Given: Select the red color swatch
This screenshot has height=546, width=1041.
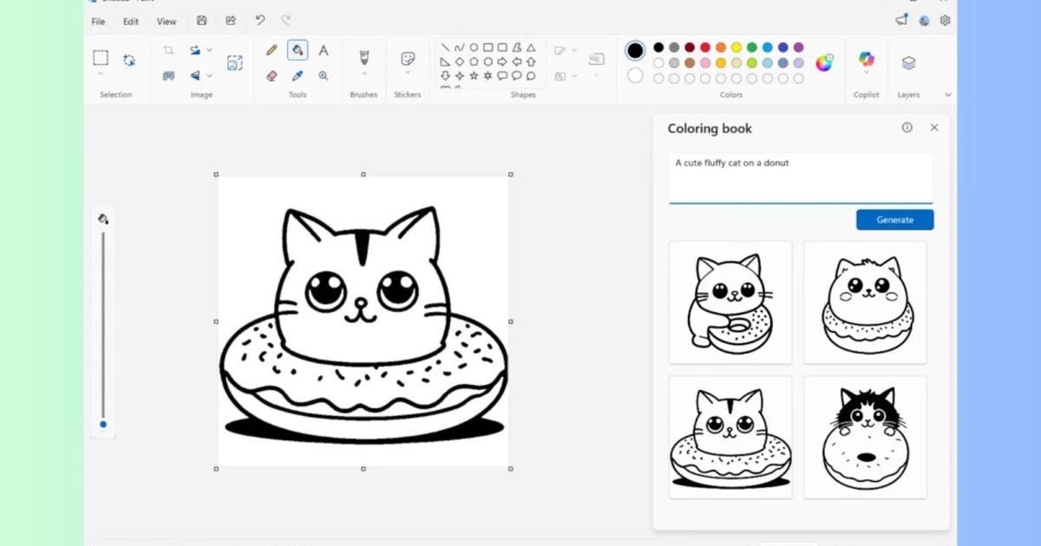Looking at the screenshot, I should (x=705, y=48).
